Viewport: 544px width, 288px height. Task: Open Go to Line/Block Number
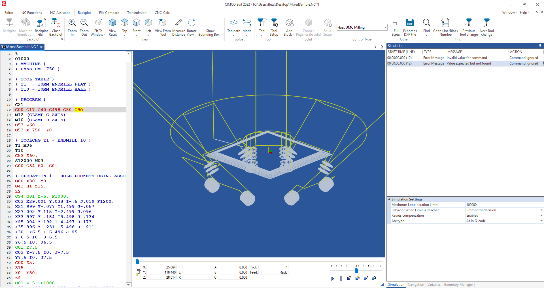[x=445, y=27]
